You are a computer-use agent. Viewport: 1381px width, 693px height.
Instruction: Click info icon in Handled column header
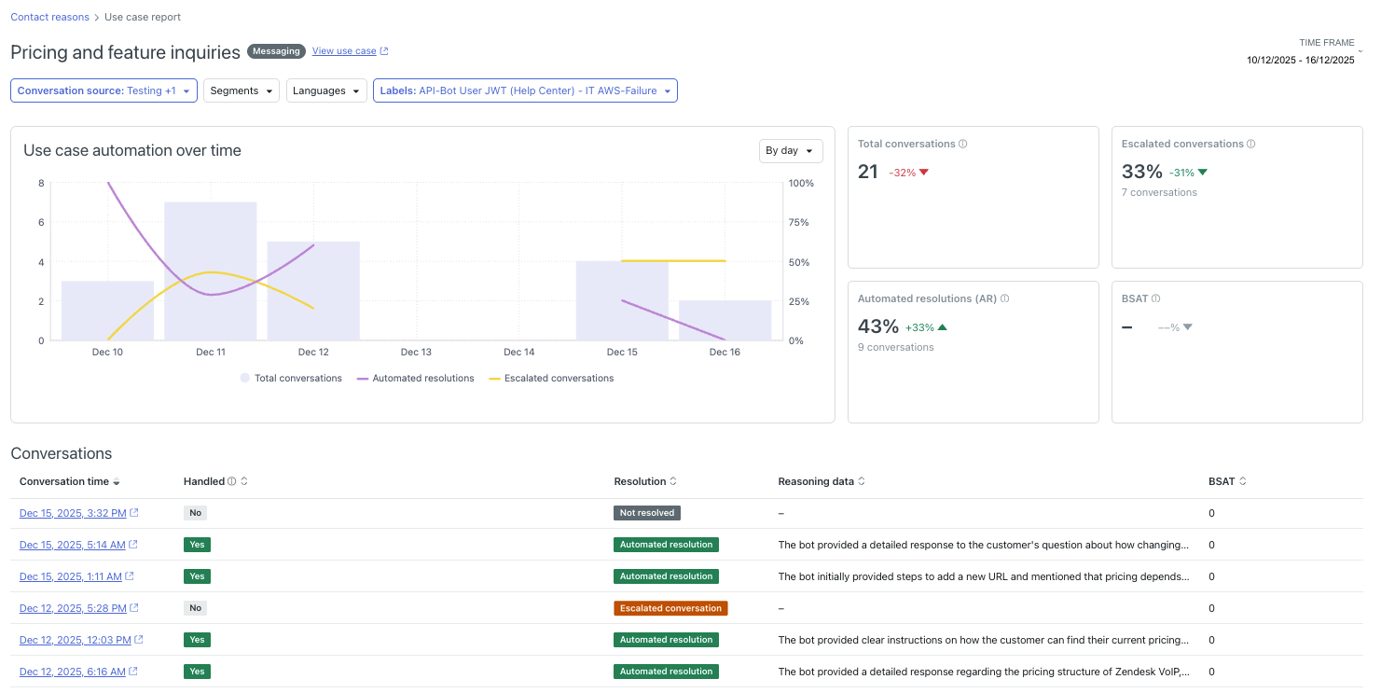click(232, 482)
